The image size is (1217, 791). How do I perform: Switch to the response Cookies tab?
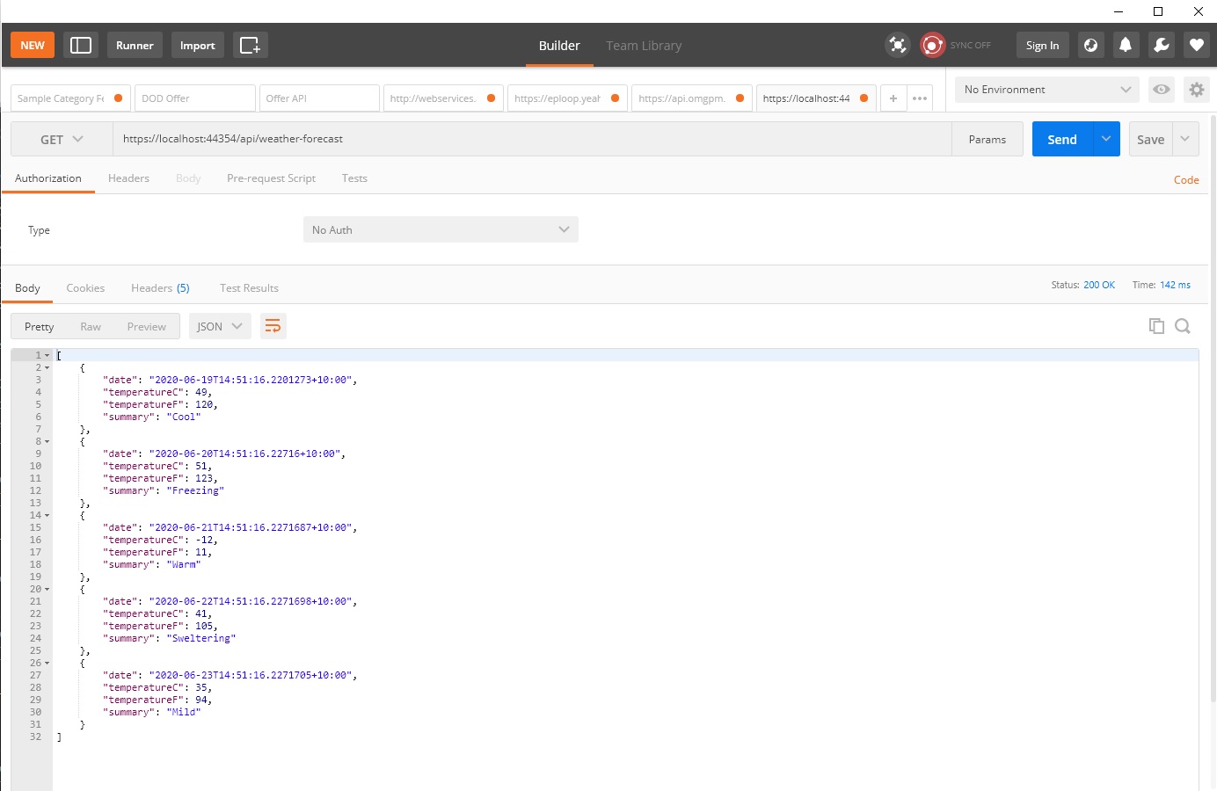85,288
